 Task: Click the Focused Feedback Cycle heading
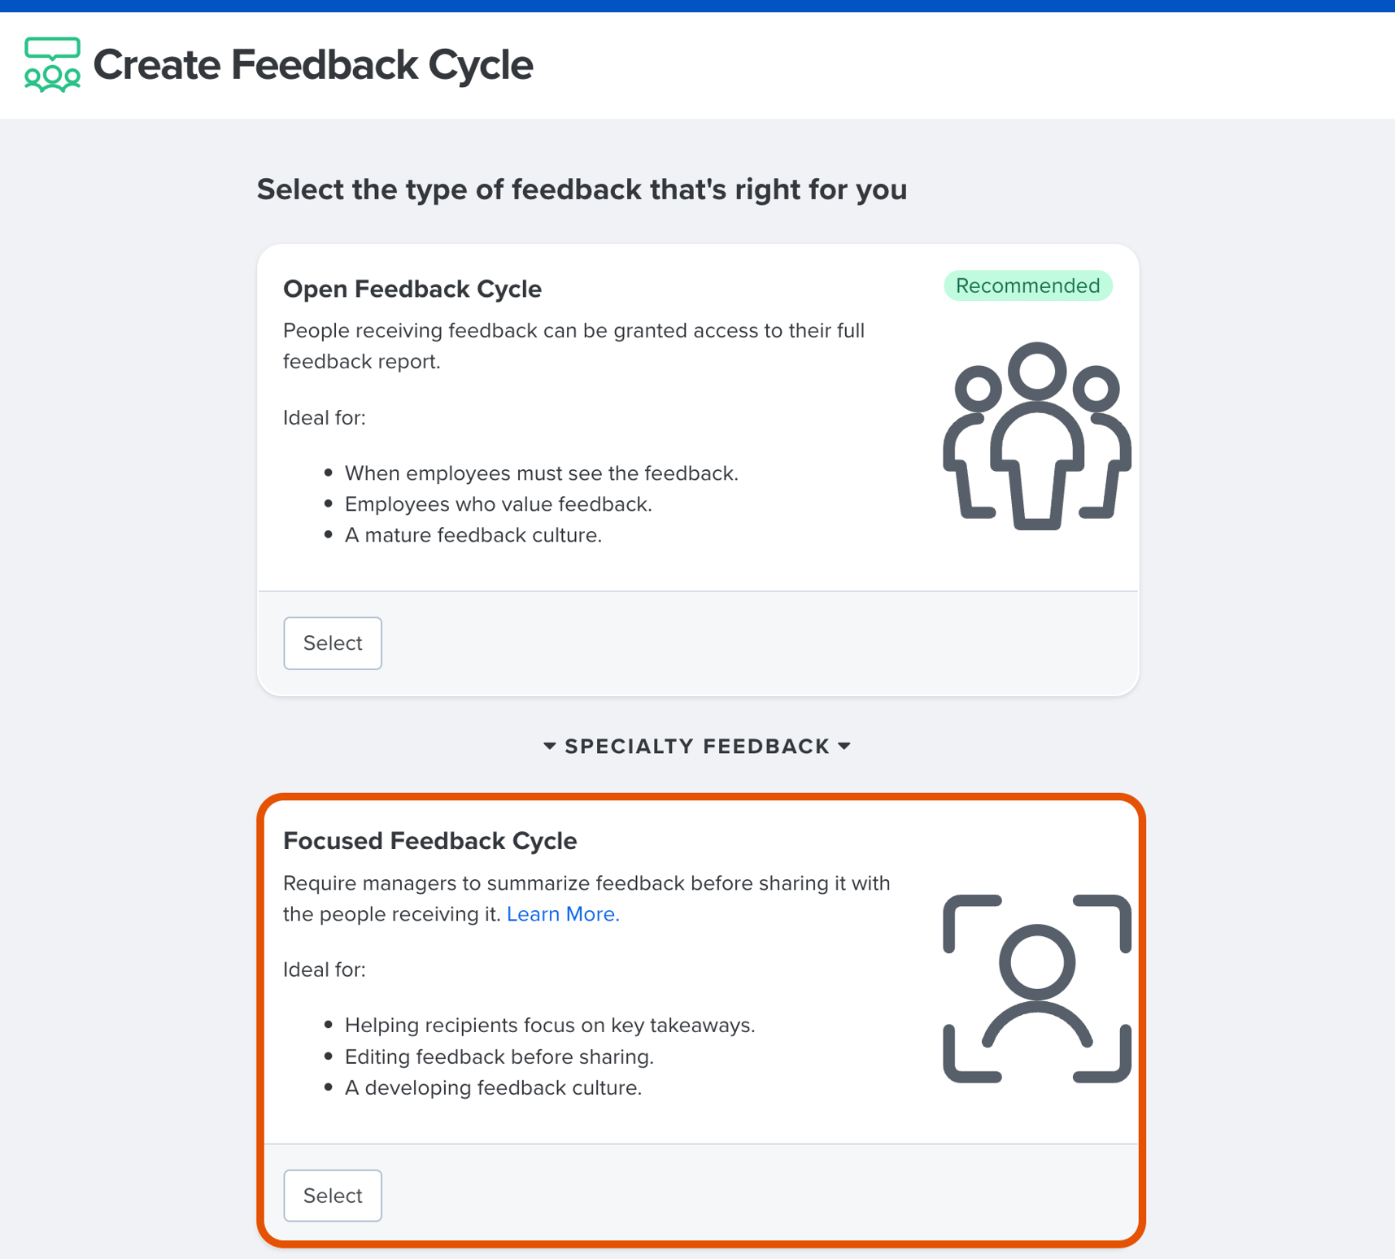tap(429, 841)
